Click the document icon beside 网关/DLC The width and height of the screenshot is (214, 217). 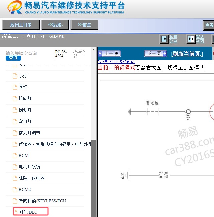[x=15, y=212]
